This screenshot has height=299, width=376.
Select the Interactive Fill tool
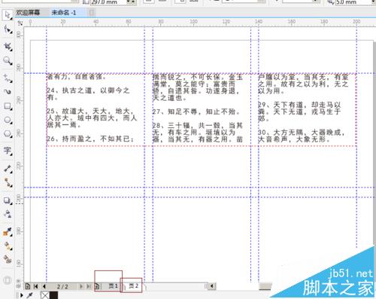[8, 246]
